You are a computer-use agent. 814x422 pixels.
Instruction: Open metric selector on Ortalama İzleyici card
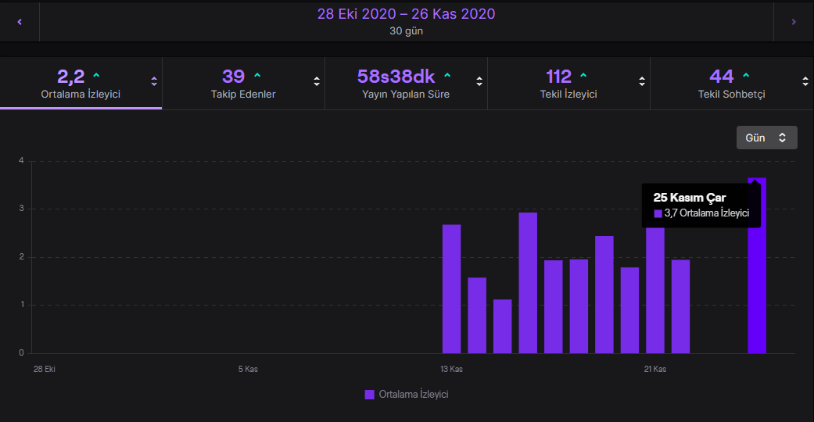pos(154,81)
